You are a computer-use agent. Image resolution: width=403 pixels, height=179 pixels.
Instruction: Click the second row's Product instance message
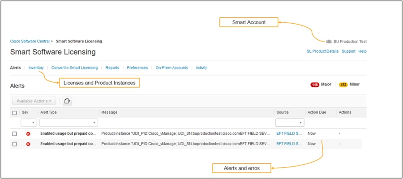[186, 144]
